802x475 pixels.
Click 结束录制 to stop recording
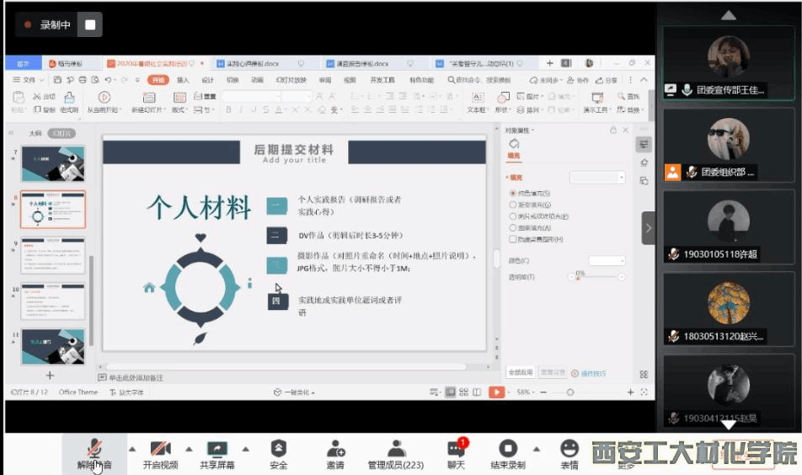coord(508,453)
